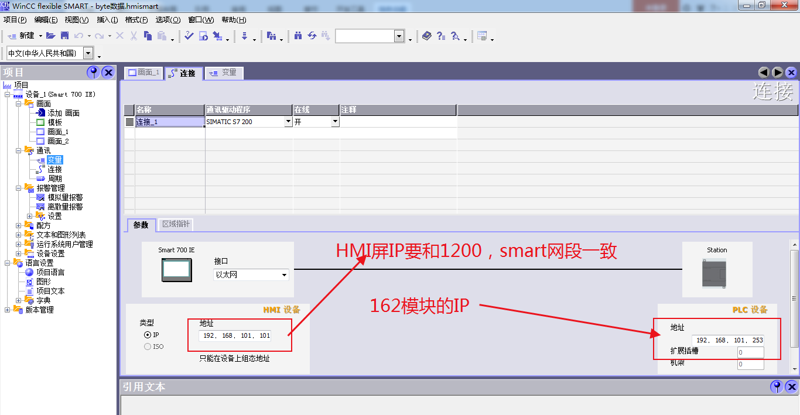Pin the 项目 panel with pushpin icon
The image size is (800, 415).
pos(93,72)
